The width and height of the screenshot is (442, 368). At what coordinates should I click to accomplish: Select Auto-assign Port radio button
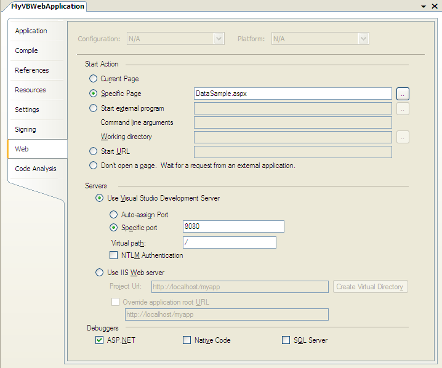pyautogui.click(x=113, y=215)
